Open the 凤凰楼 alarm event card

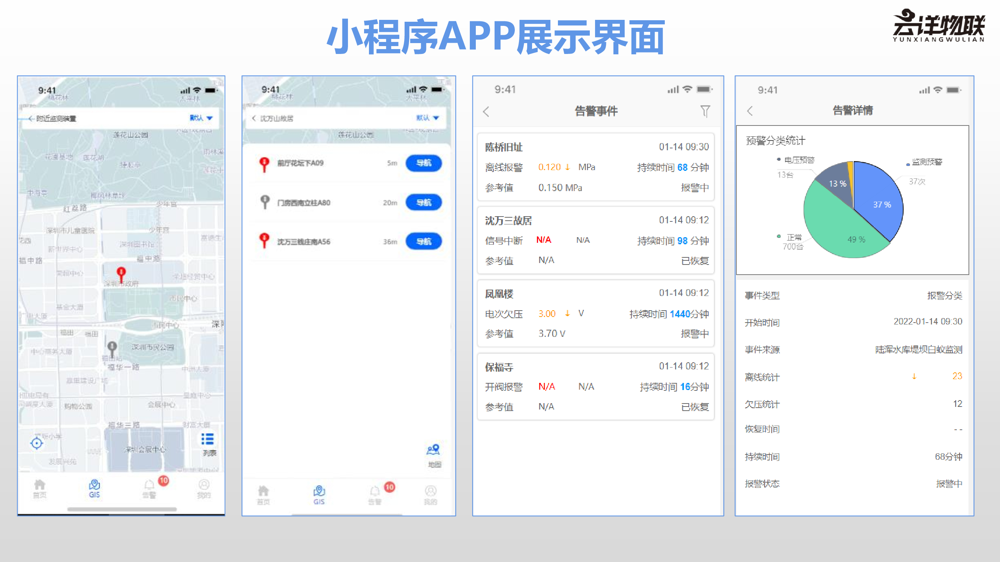click(x=595, y=313)
